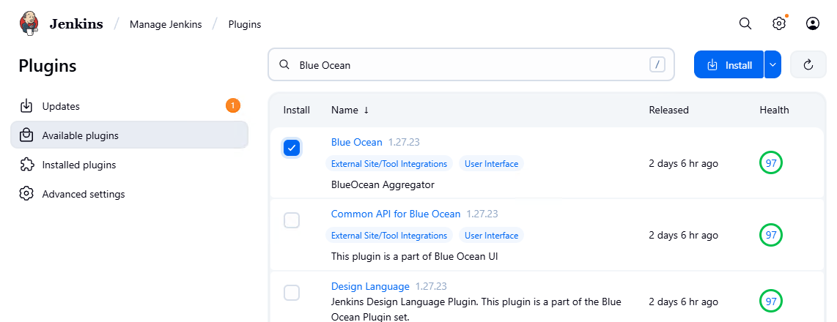
Task: Click the Jenkins butler logo icon
Action: coord(29,23)
